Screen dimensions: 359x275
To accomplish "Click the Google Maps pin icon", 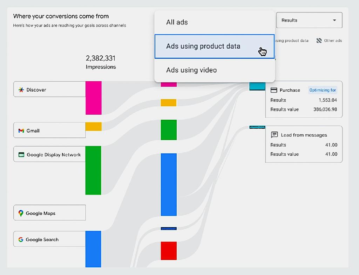I will [21, 213].
